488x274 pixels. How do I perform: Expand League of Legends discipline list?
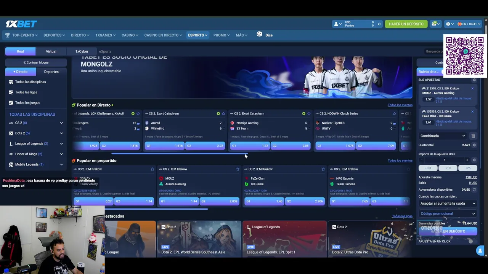[61, 143]
